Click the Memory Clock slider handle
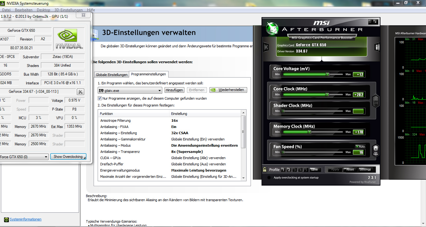 coord(310,132)
